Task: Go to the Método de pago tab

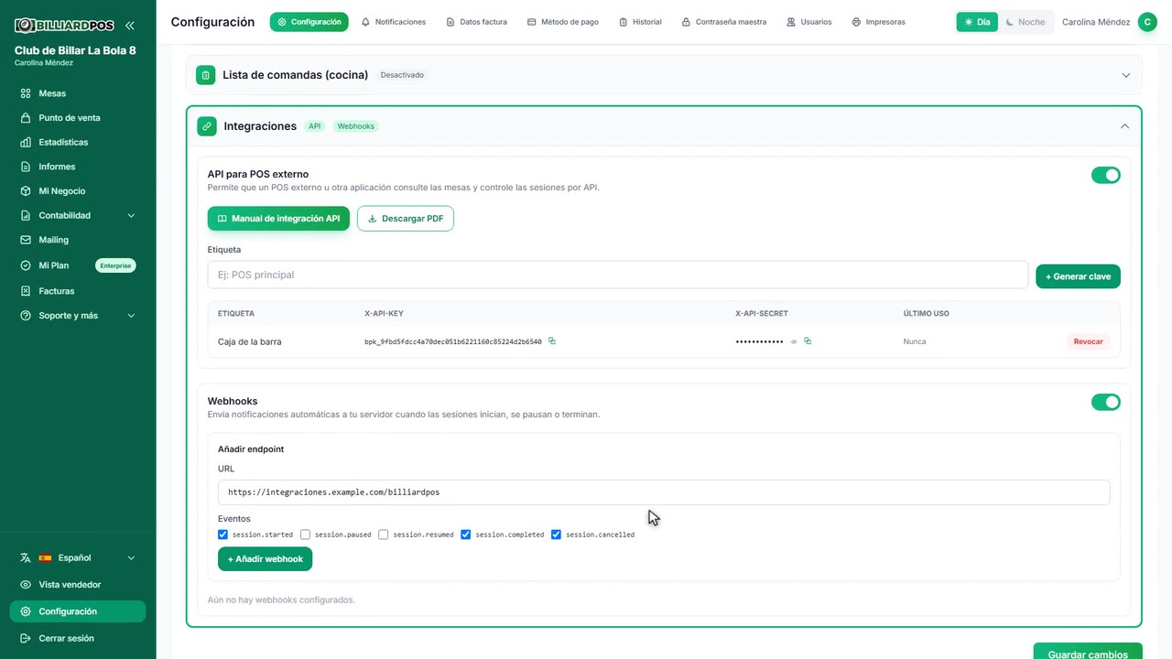Action: coord(563,22)
